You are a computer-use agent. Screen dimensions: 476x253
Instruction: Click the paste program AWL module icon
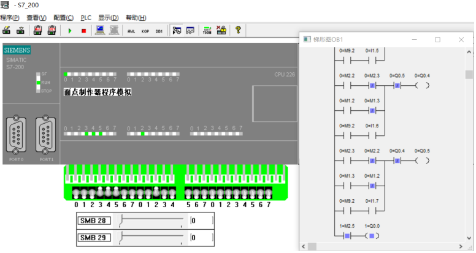37,30
